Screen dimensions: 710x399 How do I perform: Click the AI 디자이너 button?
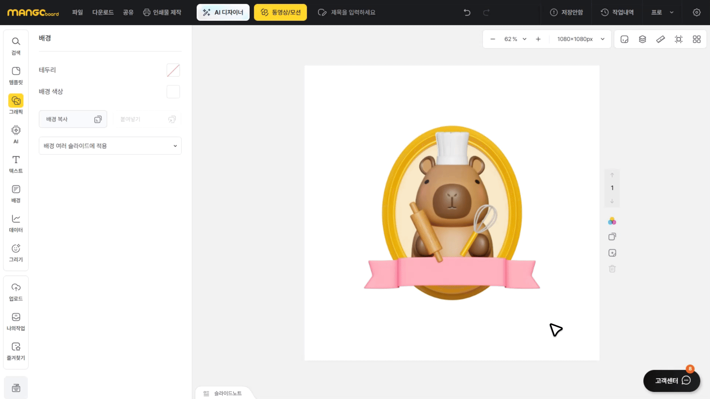pyautogui.click(x=223, y=13)
